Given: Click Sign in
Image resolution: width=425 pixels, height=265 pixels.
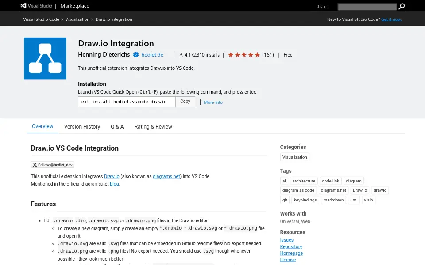Looking at the screenshot, I should point(323,6).
